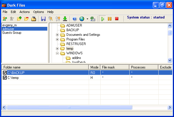Select user evgeny_m in the list
This screenshot has height=117, width=174.
[x=24, y=25]
